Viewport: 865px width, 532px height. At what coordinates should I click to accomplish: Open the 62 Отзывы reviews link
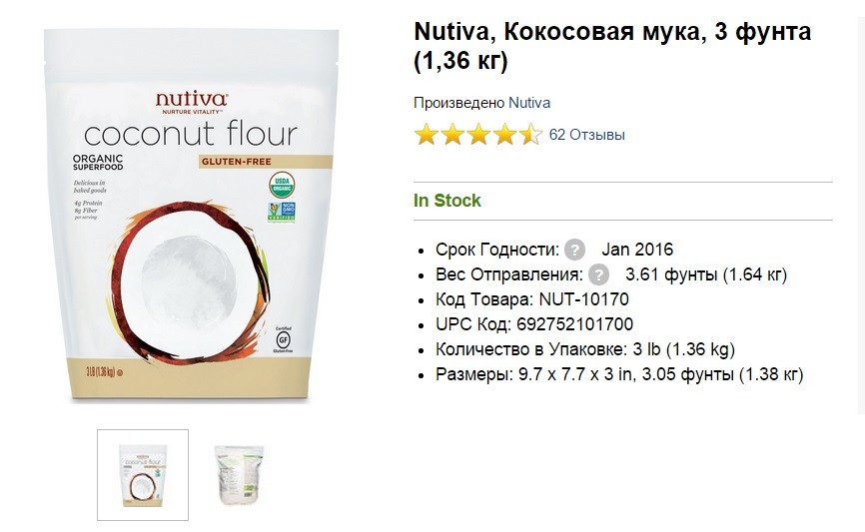587,135
